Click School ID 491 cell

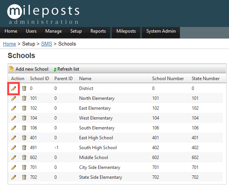point(33,148)
